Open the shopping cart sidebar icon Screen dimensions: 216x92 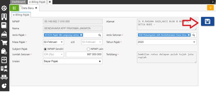pyautogui.click(x=4, y=43)
